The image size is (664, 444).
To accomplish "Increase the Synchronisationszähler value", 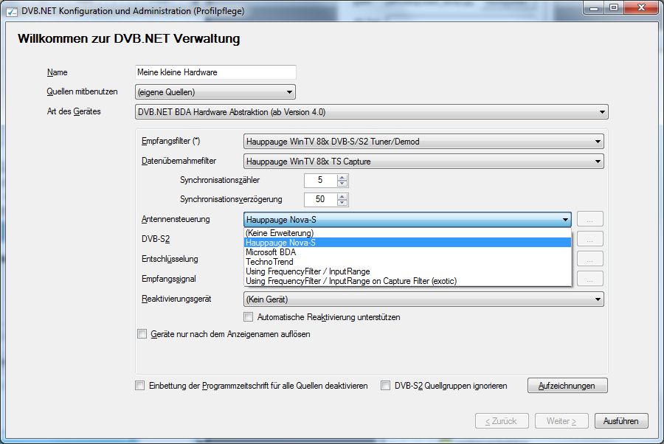I will [342, 177].
